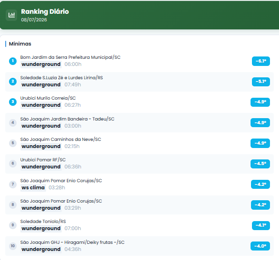Click the rank 3 circle badge
This screenshot has height=260, width=279.
(x=13, y=102)
